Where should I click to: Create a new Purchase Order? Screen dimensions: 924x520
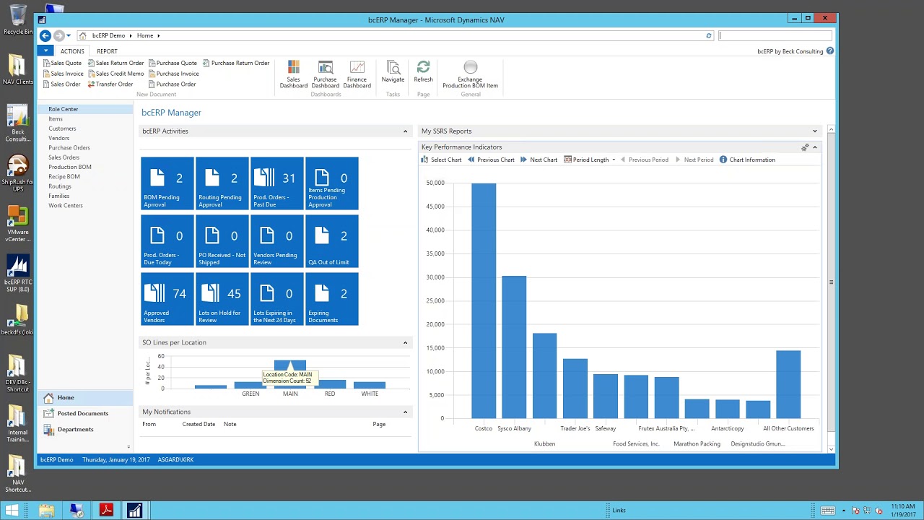(172, 84)
